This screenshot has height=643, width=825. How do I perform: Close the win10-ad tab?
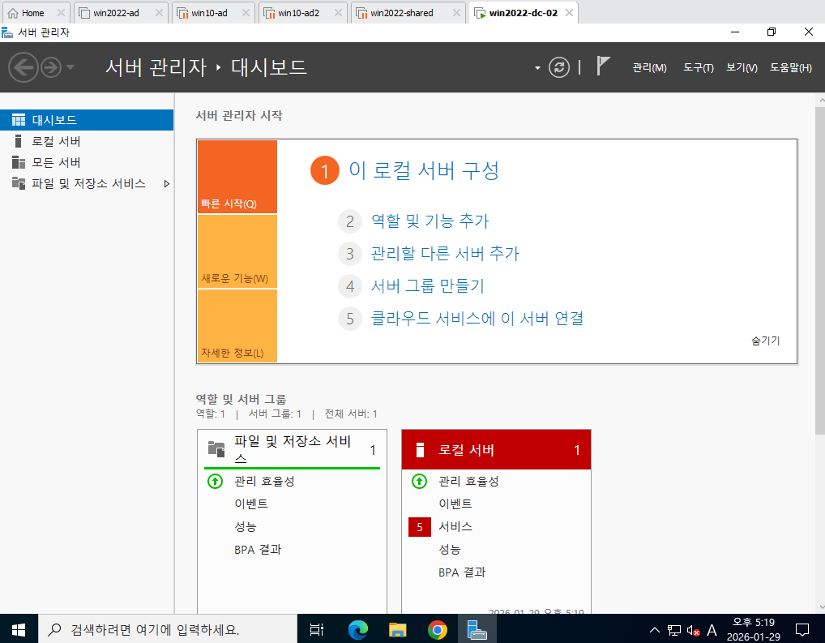pyautogui.click(x=246, y=13)
